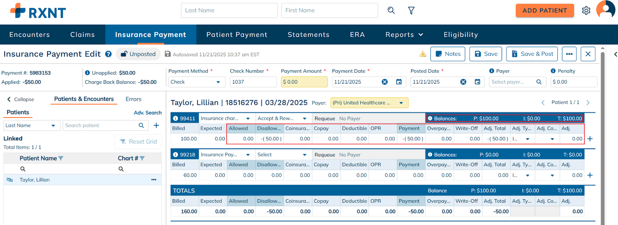618x225 pixels.
Task: Click the search magnifier icon in header
Action: coord(391,10)
